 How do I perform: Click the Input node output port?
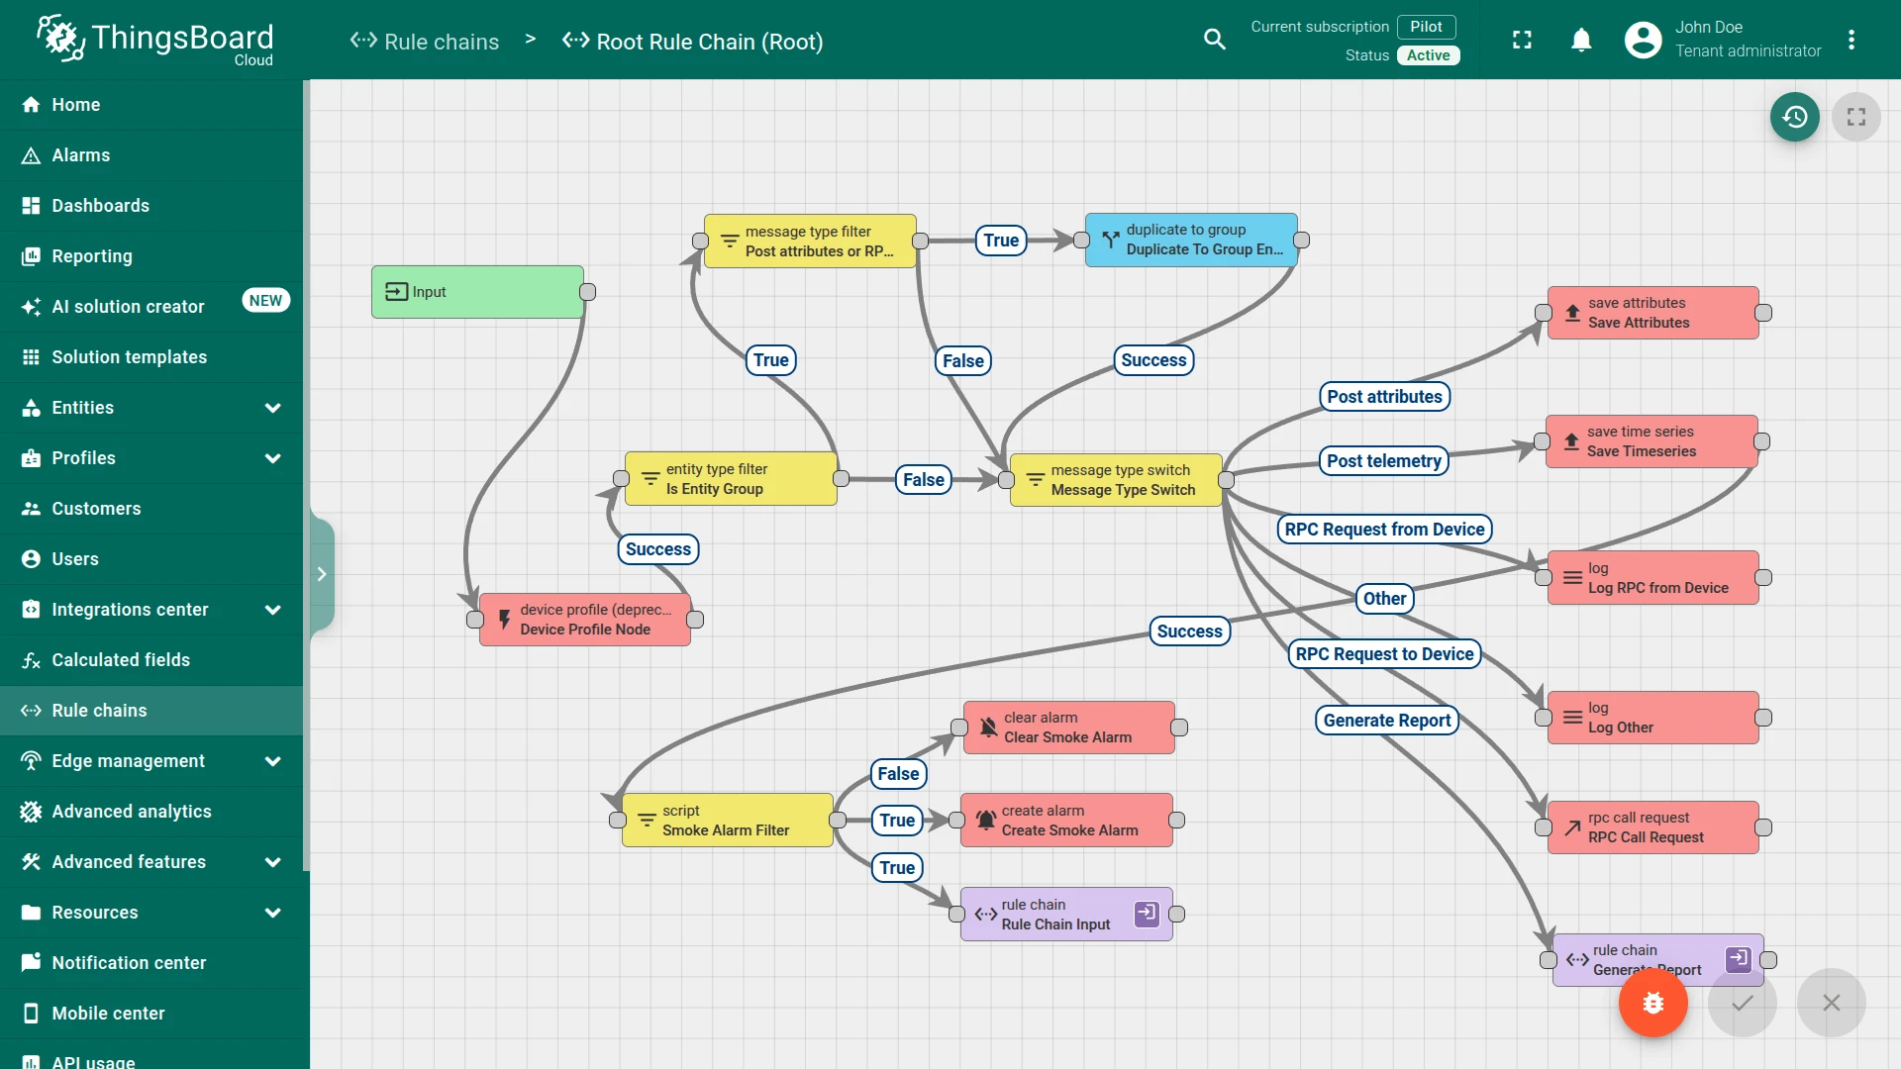click(x=588, y=292)
